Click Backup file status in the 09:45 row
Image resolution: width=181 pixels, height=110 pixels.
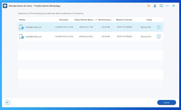pos(146,37)
